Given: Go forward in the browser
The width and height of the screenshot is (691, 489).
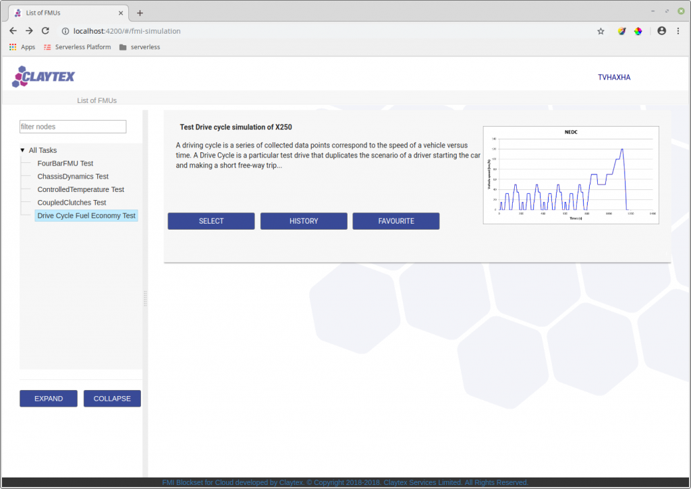Looking at the screenshot, I should click(x=29, y=31).
